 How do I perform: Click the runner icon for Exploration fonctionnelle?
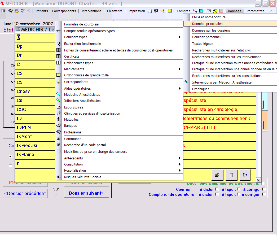59,43
